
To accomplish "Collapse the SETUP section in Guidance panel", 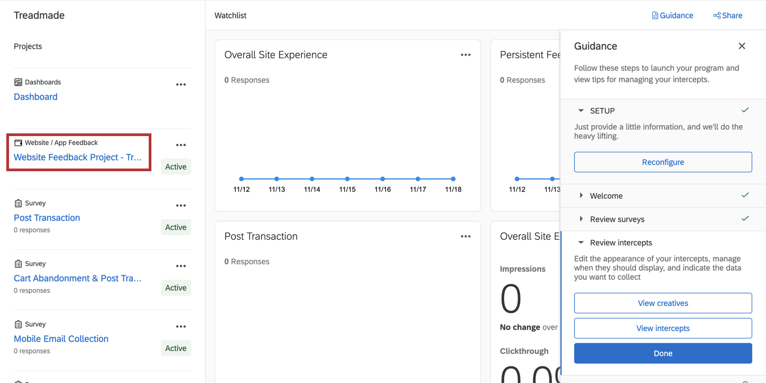I will point(581,110).
